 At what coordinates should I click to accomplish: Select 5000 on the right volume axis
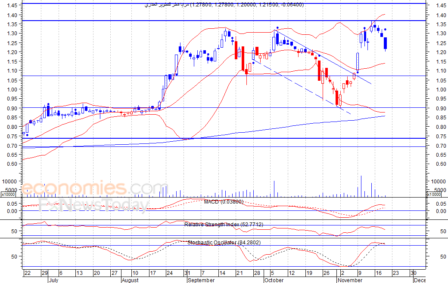(x=440, y=190)
